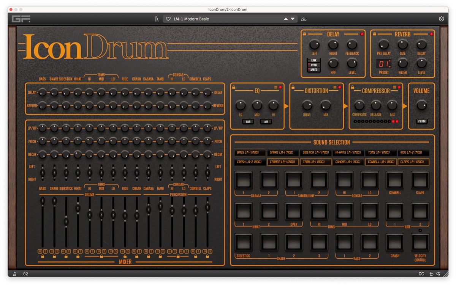Open the settings gear
Viewport: 456px width, 286px height.
pyautogui.click(x=442, y=18)
